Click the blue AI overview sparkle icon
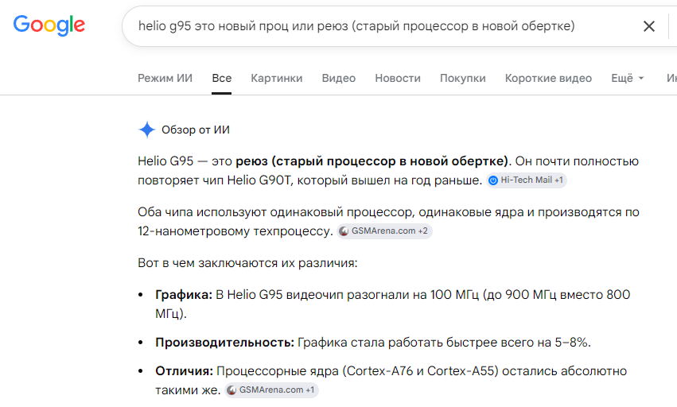Screen dimensions: 677x407 coord(147,130)
